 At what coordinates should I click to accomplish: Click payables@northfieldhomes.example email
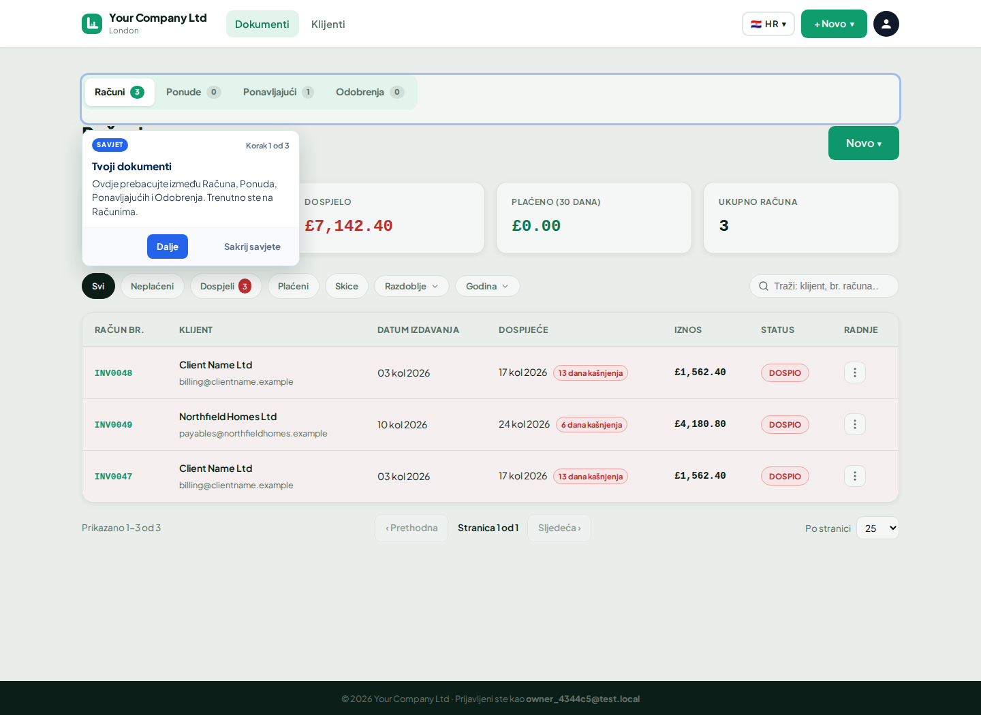(253, 433)
